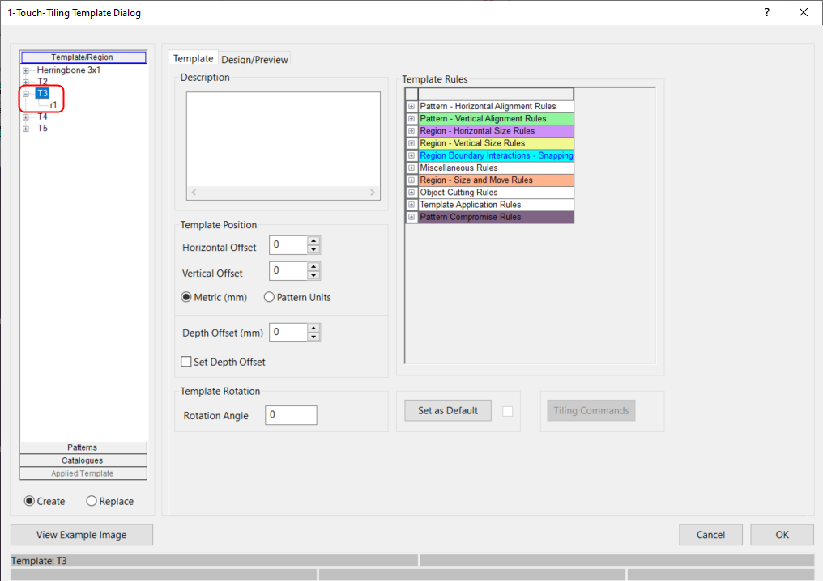Decrease Horizontal Offset with down arrow

click(313, 249)
